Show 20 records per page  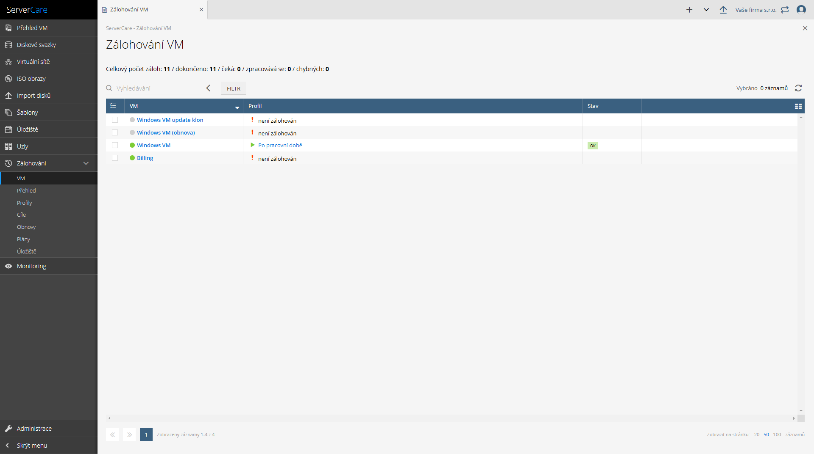[757, 435]
